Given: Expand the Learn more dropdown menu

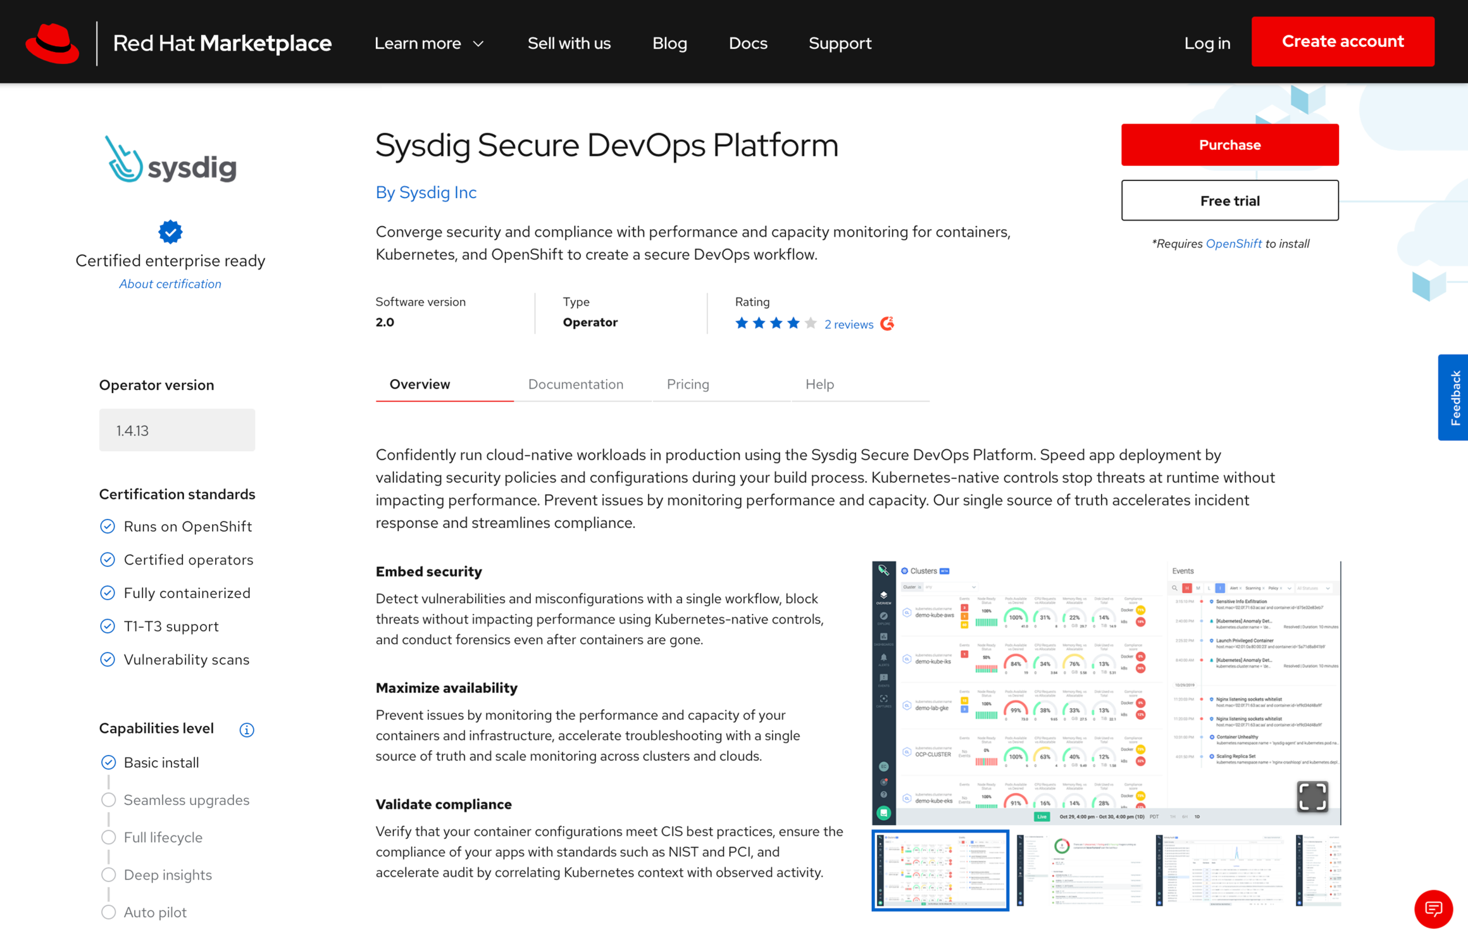Looking at the screenshot, I should tap(429, 43).
